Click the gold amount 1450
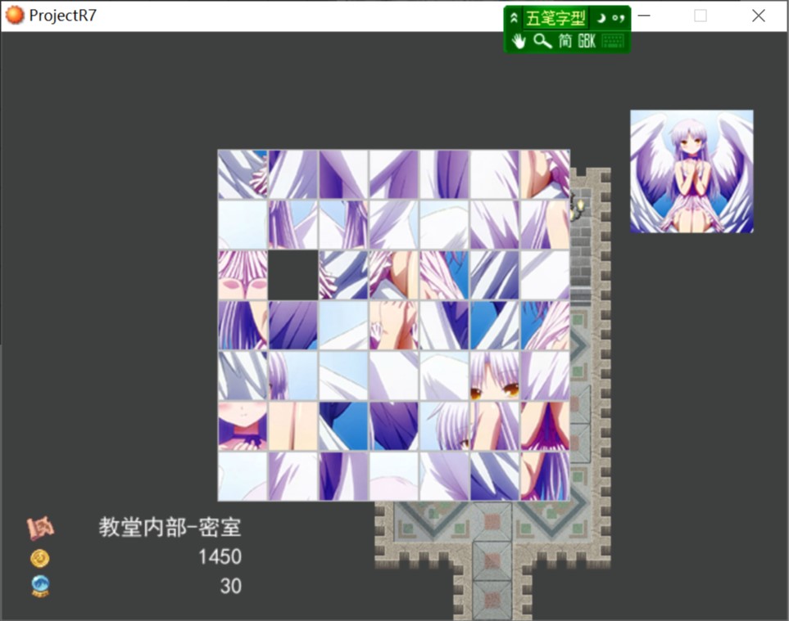This screenshot has height=621, width=789. click(x=220, y=556)
